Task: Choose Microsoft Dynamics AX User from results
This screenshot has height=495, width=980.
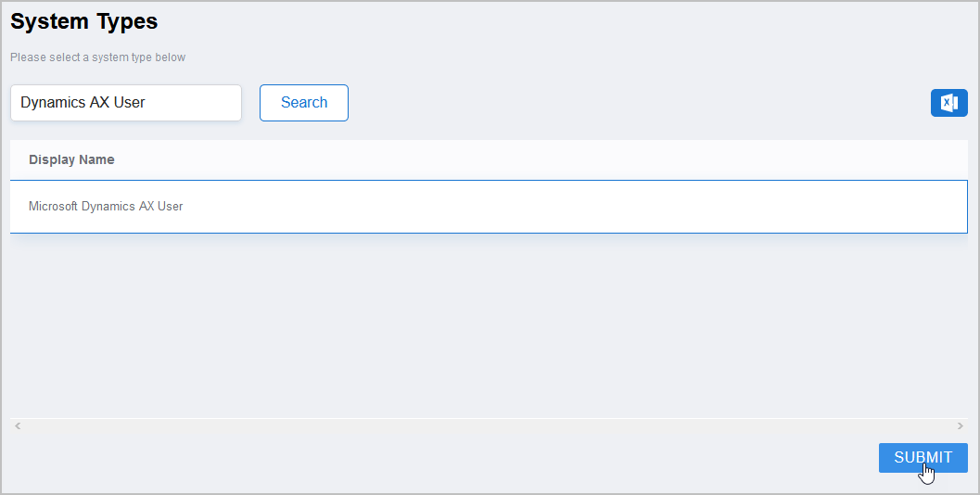Action: click(107, 207)
